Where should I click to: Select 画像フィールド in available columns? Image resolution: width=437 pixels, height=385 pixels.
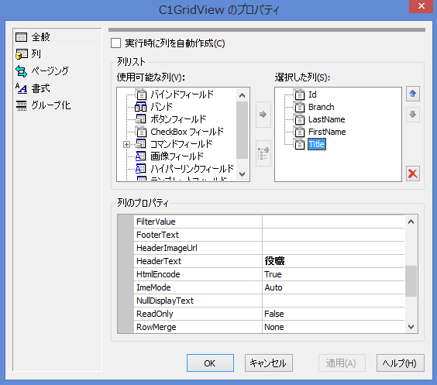coord(177,156)
